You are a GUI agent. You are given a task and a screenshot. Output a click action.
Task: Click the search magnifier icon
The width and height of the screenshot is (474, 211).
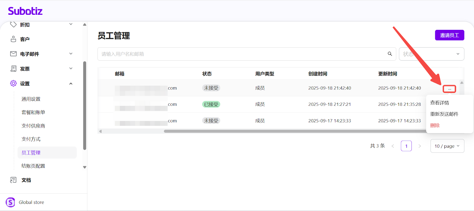(390, 54)
